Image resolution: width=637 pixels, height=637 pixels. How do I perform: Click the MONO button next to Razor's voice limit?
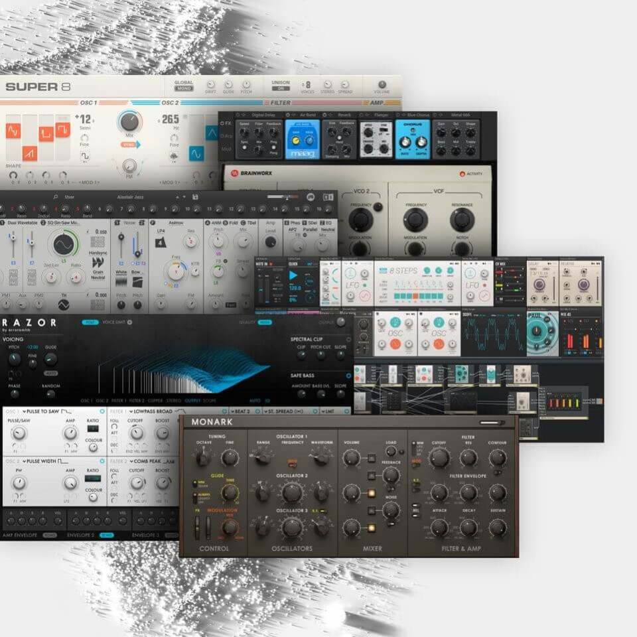point(89,322)
